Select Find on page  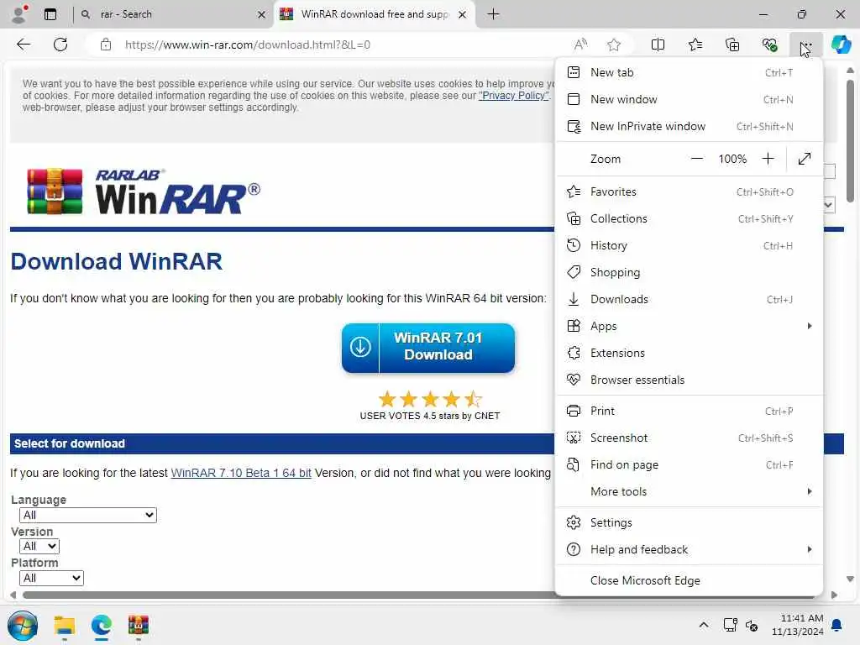point(689,465)
